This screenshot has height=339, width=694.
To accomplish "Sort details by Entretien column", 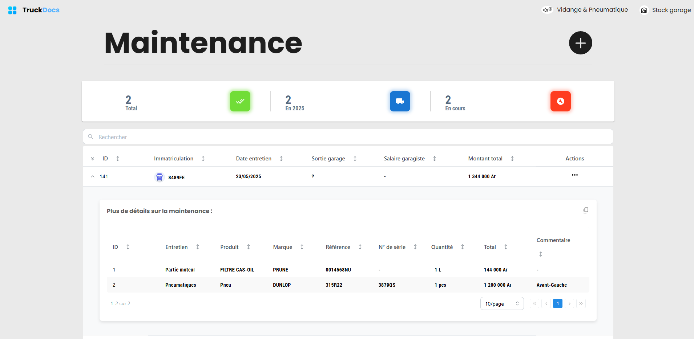I will [198, 247].
